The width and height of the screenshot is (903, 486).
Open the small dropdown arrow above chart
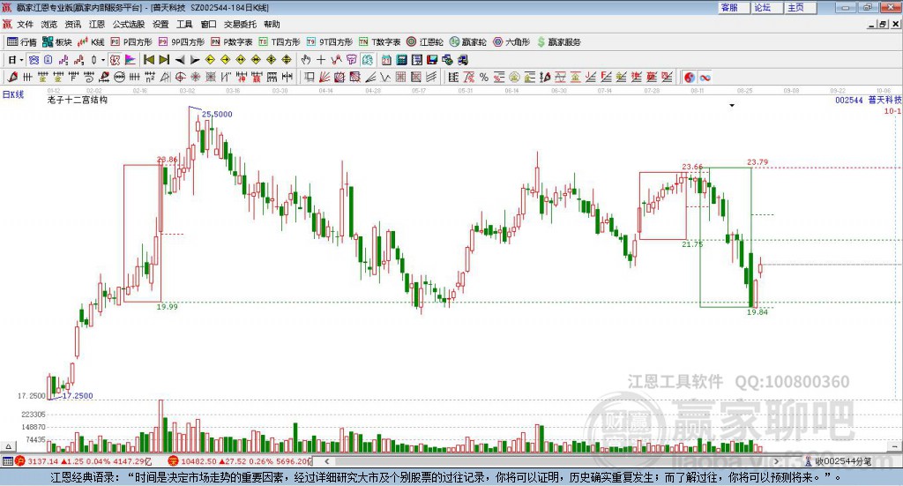(732, 105)
